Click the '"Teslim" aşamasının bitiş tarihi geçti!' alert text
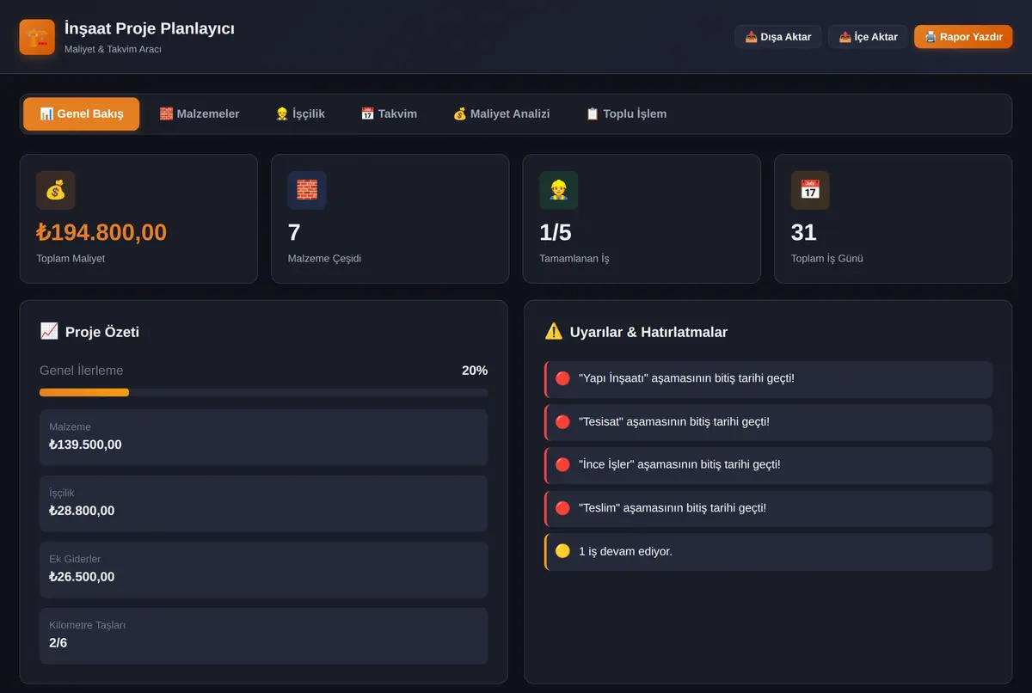Viewport: 1032px width, 693px height. (x=673, y=508)
